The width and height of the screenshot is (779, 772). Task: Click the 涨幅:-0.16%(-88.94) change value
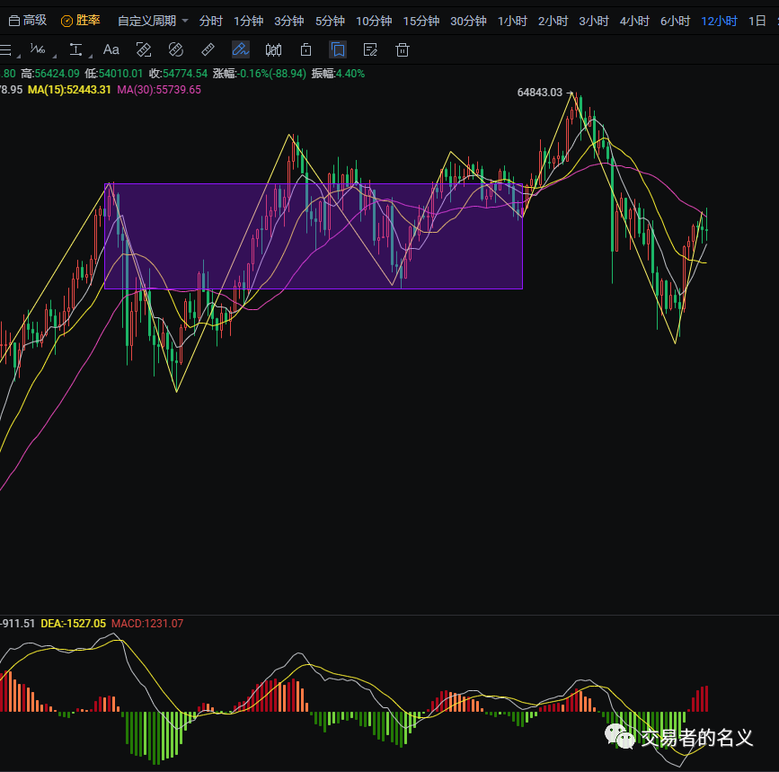pos(260,74)
